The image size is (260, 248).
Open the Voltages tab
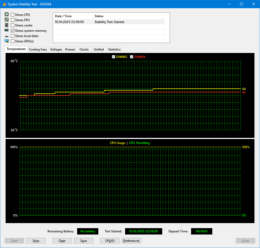56,49
